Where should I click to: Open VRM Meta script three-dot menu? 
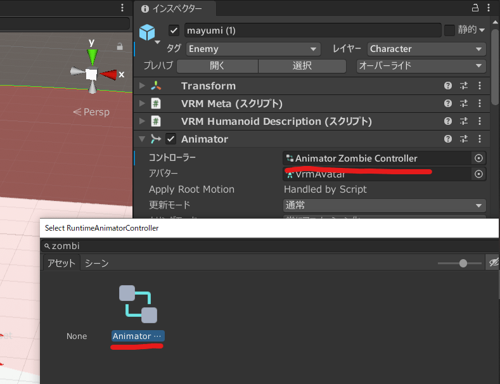pyautogui.click(x=479, y=104)
